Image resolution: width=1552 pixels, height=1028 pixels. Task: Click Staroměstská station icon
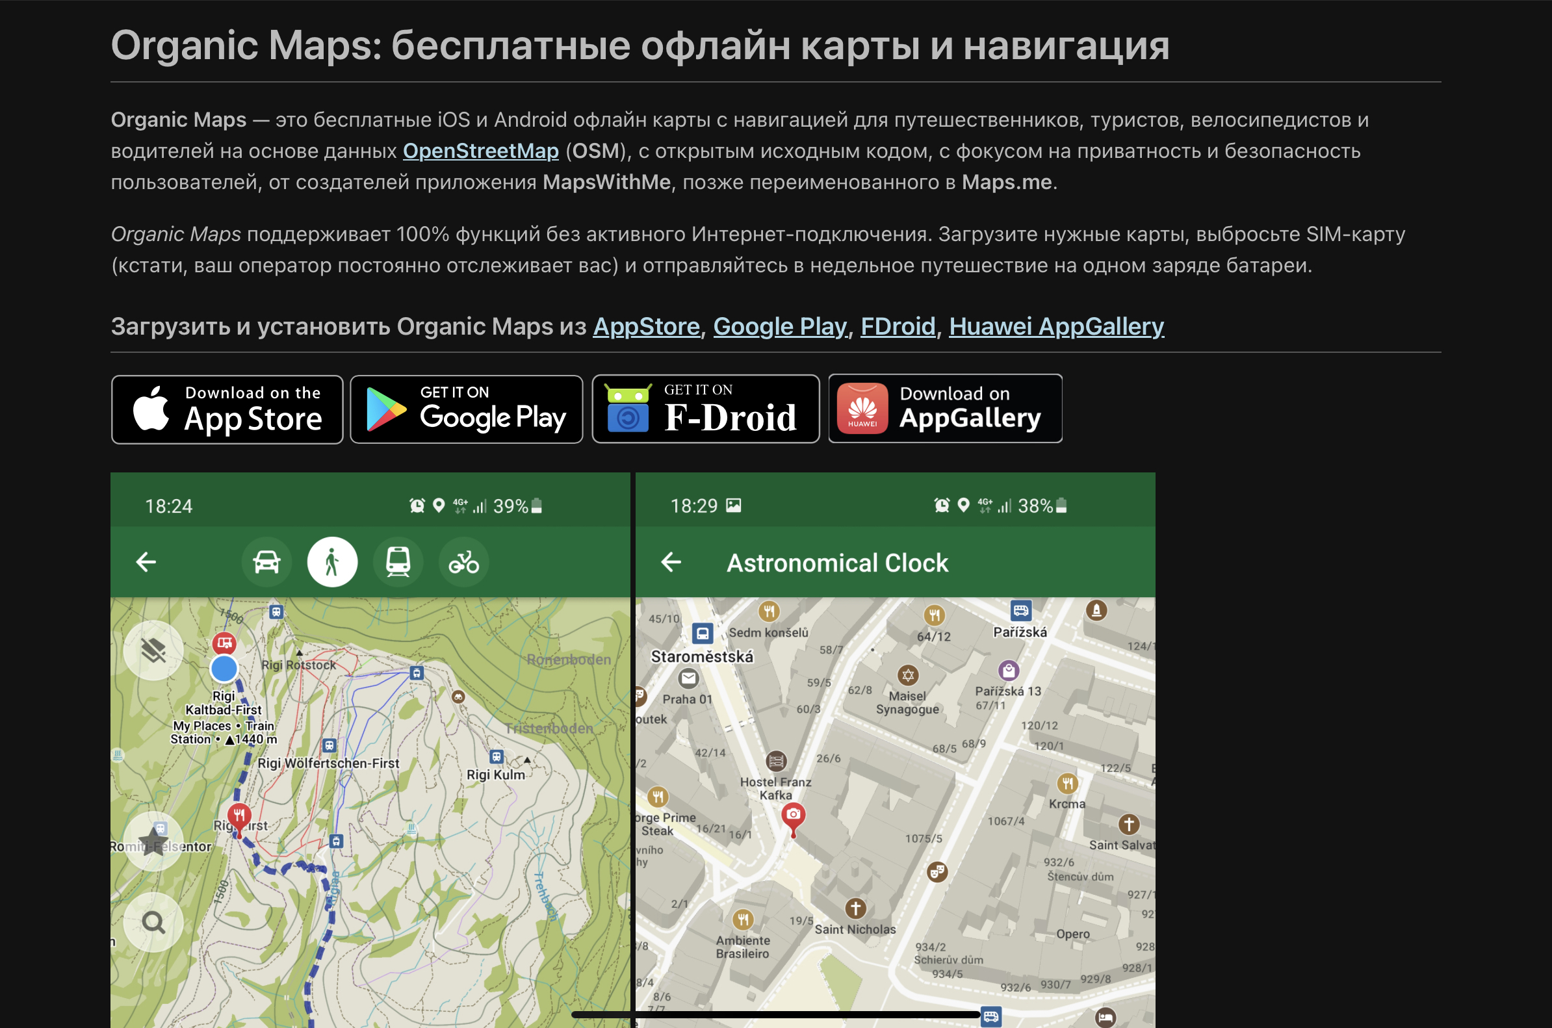[703, 634]
